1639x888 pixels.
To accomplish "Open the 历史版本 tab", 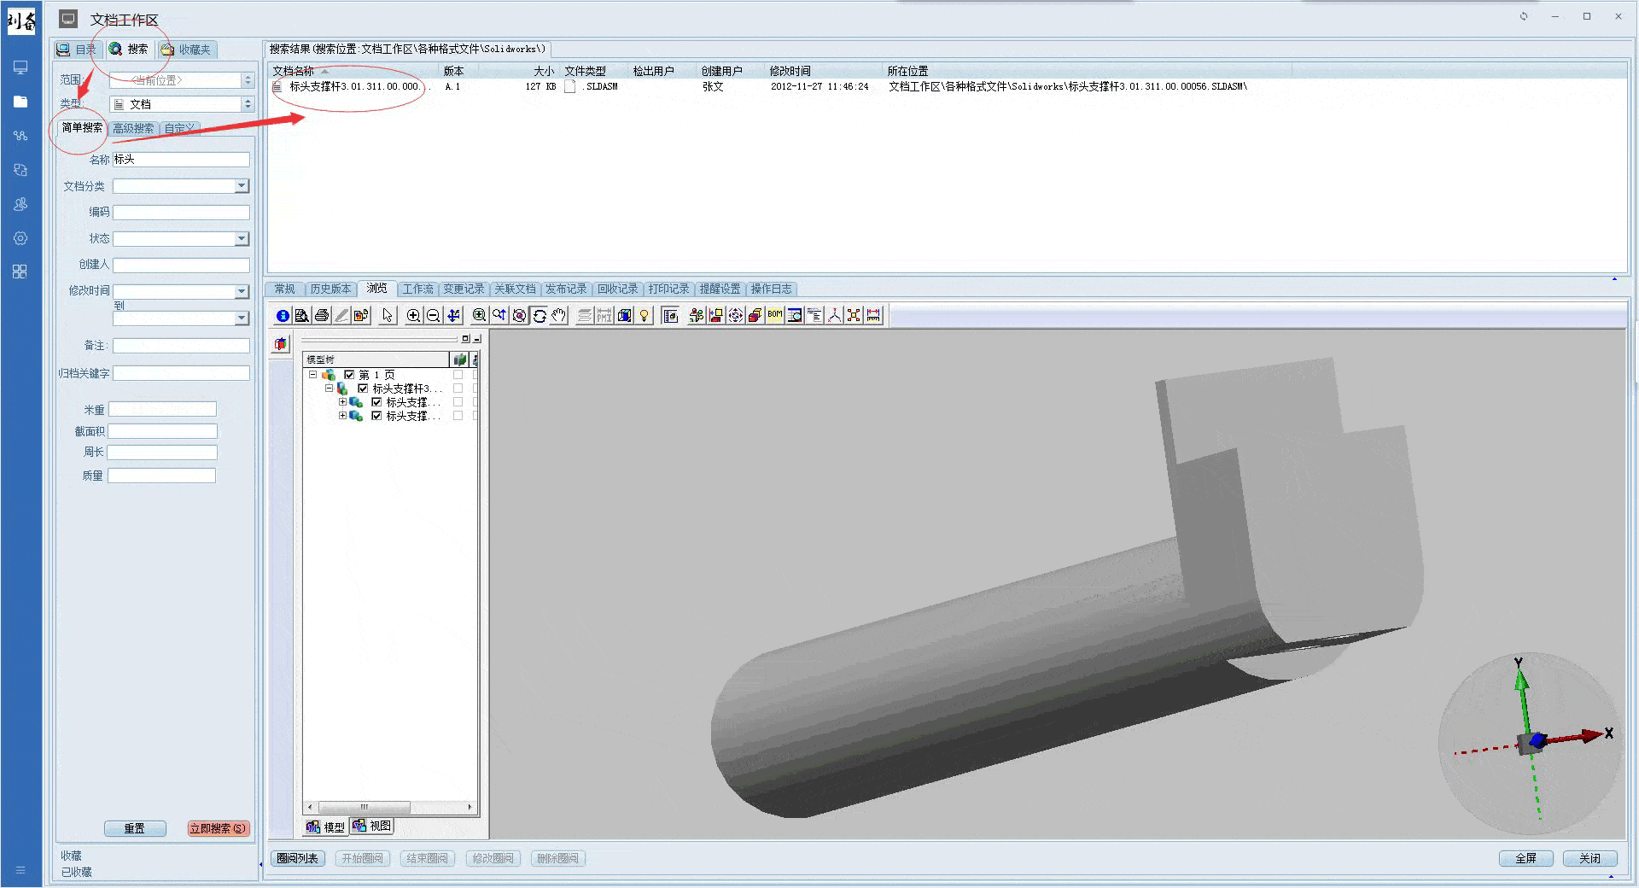I will point(330,289).
